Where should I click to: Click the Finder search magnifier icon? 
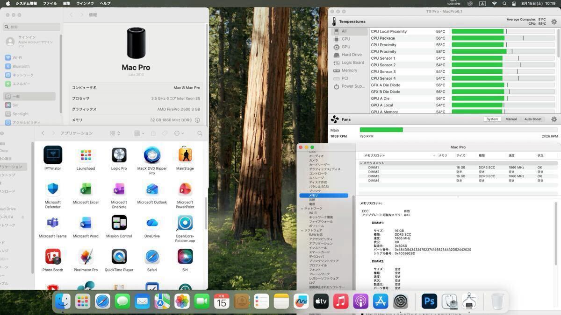point(200,133)
